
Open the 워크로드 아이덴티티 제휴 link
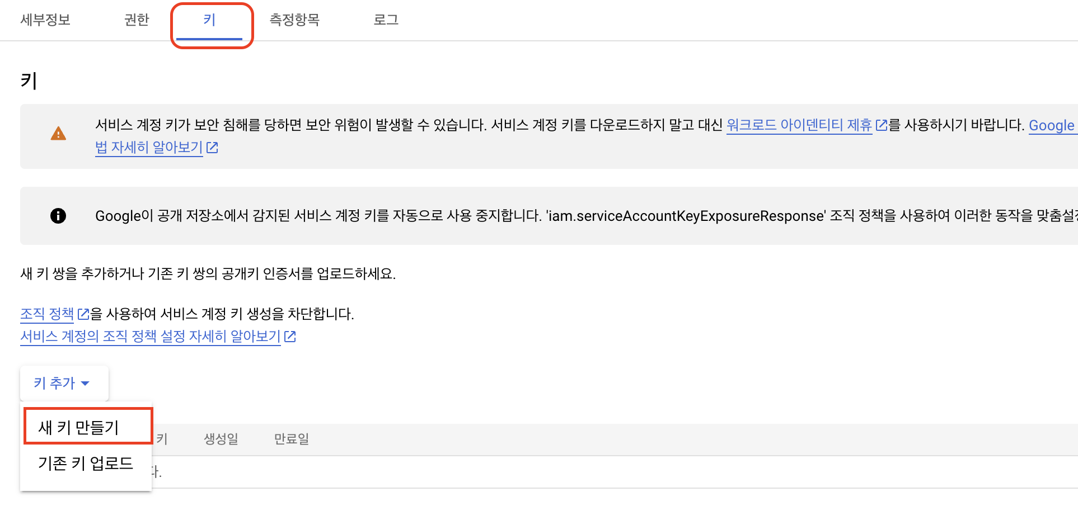[x=799, y=125]
